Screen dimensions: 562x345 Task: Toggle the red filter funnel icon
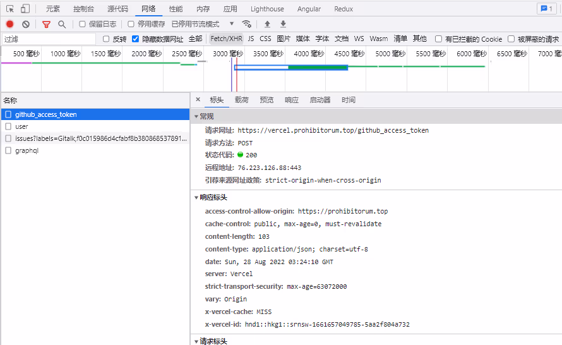pyautogui.click(x=46, y=24)
